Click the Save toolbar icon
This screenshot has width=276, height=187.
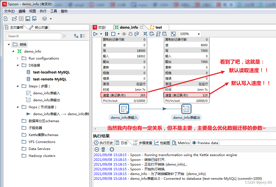[28, 19]
